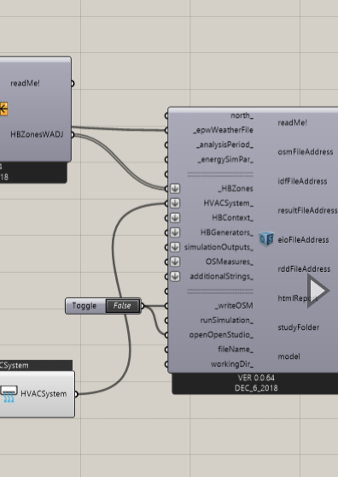Click the HVACSystem output label
The width and height of the screenshot is (338, 477).
click(44, 394)
